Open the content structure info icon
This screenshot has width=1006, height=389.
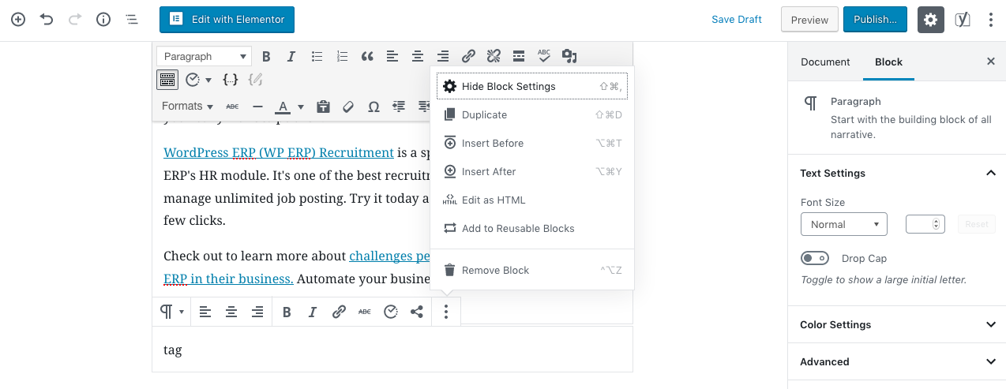[x=103, y=20]
